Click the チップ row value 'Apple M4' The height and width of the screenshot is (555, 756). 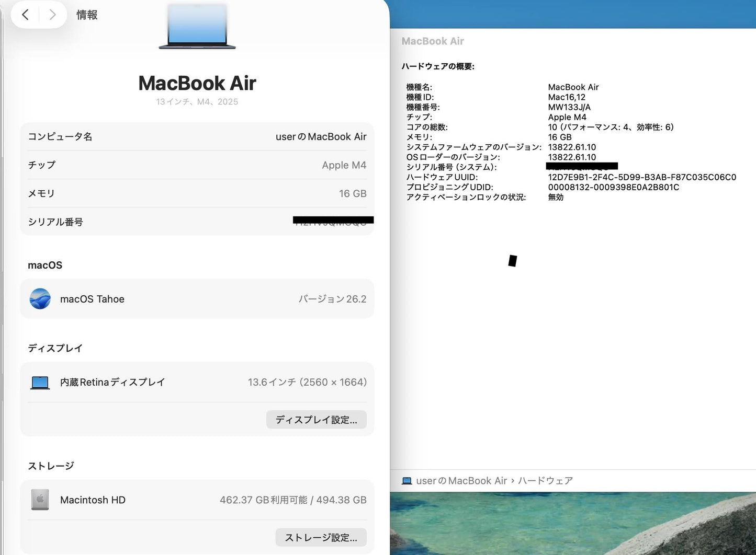(x=344, y=165)
